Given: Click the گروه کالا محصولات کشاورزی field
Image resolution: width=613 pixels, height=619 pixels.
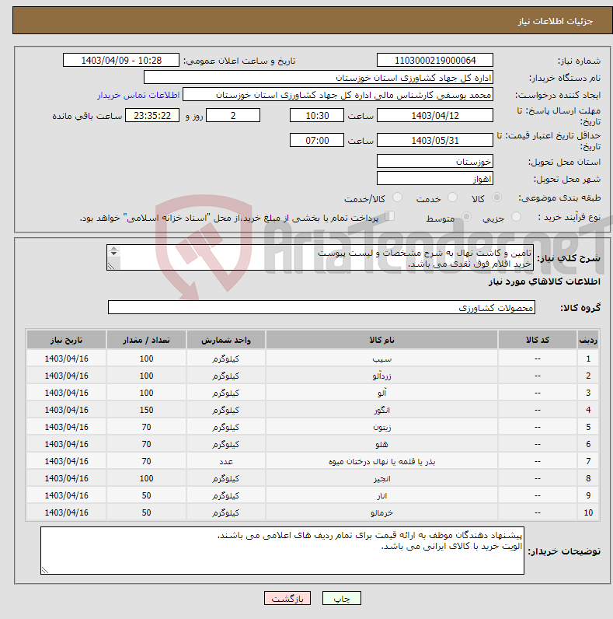Looking at the screenshot, I should 322,307.
